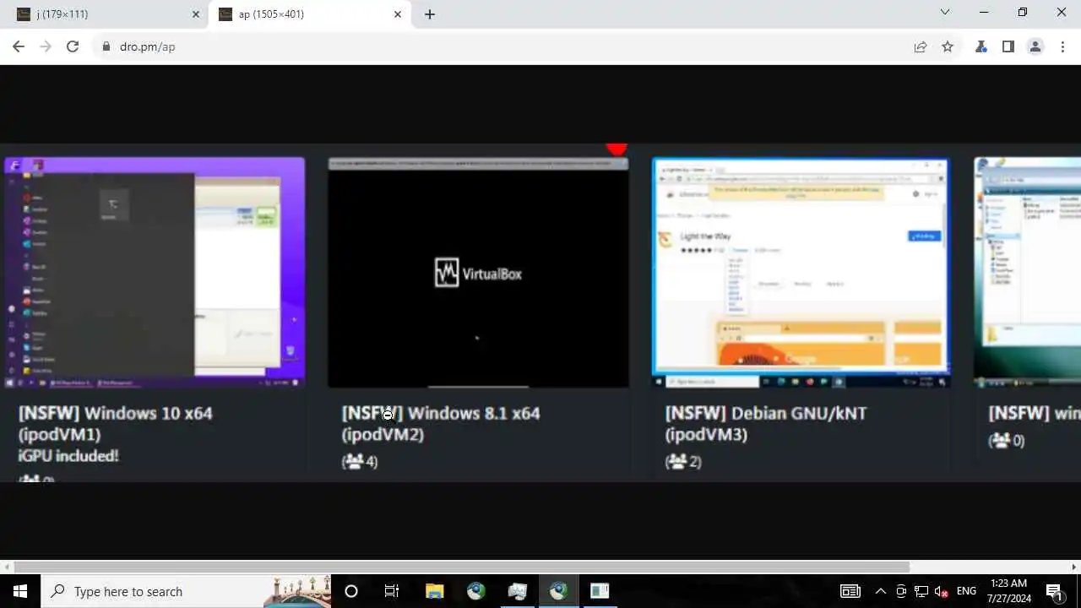The height and width of the screenshot is (608, 1081).
Task: Show hidden system tray icons
Action: tap(880, 591)
